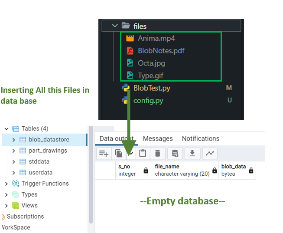283x233 pixels.
Task: Switch to the Data output tab
Action: pos(117,139)
